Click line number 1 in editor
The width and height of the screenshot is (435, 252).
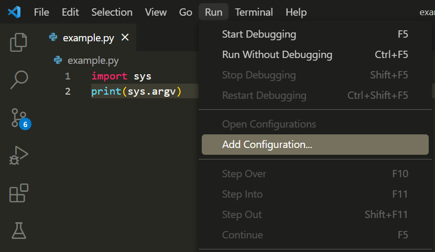[68, 76]
